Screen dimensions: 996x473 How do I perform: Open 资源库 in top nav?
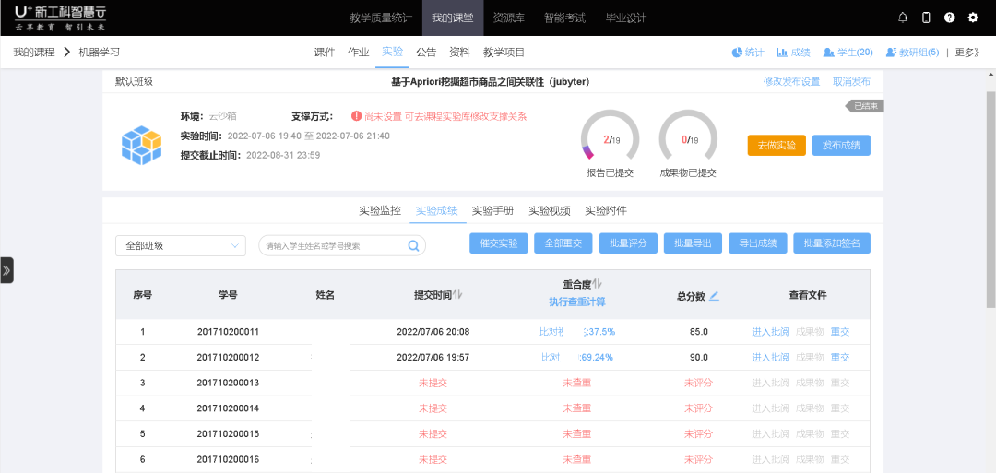(508, 18)
